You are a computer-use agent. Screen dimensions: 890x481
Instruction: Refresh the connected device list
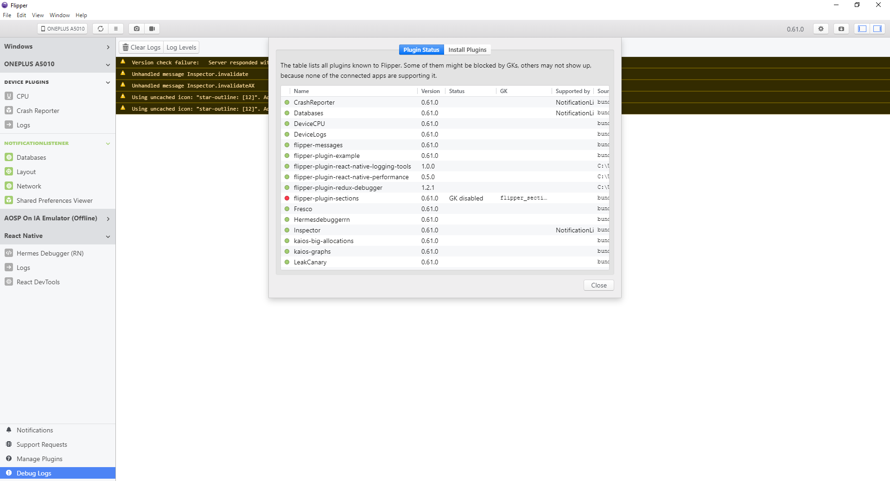tap(100, 28)
